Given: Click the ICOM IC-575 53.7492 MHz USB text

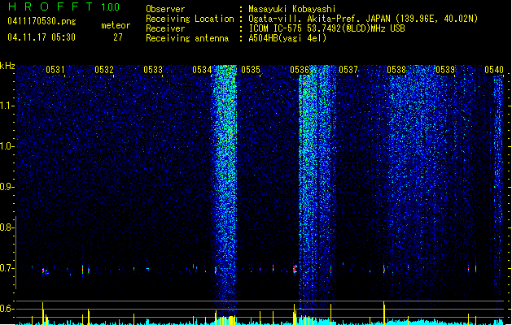Looking at the screenshot, I should click(327, 28).
